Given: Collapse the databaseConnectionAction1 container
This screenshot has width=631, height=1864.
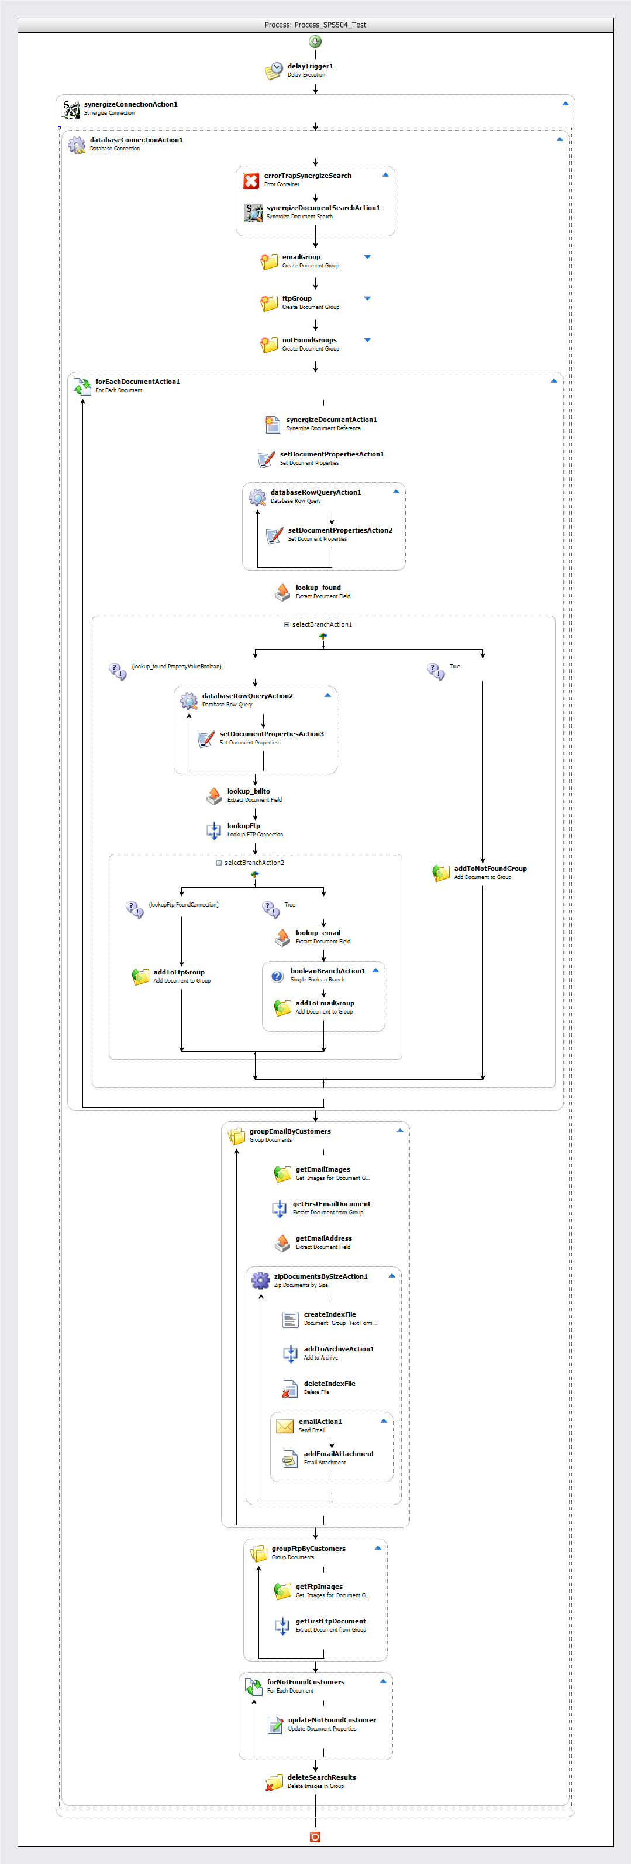Looking at the screenshot, I should coord(560,139).
